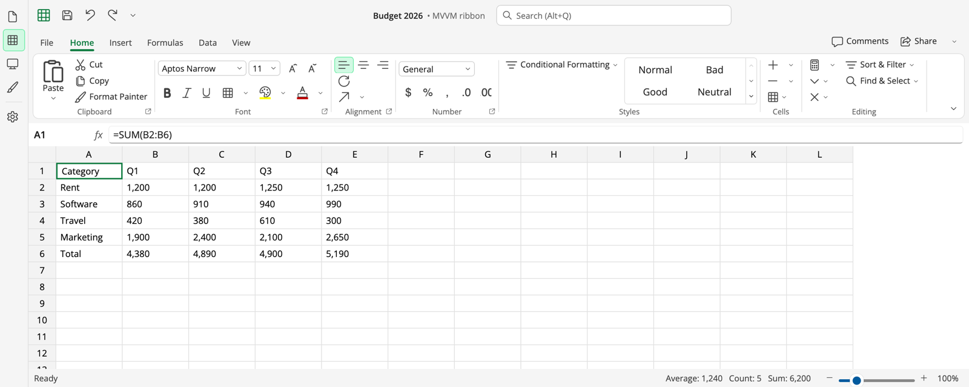Apply the Neutral cell style

pos(715,92)
